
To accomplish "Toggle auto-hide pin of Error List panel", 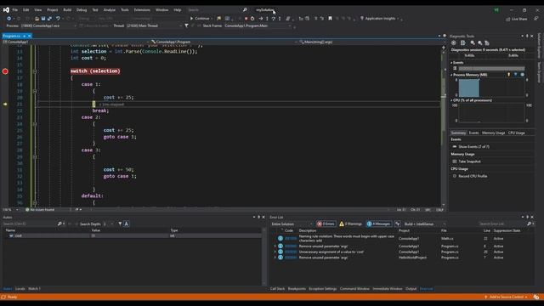I will (527, 218).
